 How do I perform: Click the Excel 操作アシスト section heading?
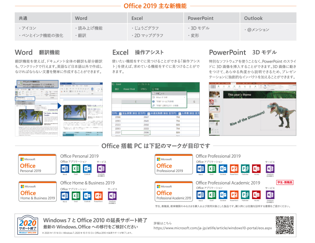[x=138, y=53]
